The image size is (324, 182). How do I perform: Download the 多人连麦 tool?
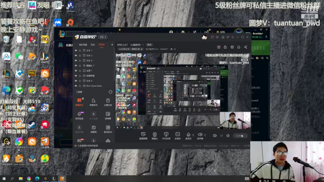(94, 116)
